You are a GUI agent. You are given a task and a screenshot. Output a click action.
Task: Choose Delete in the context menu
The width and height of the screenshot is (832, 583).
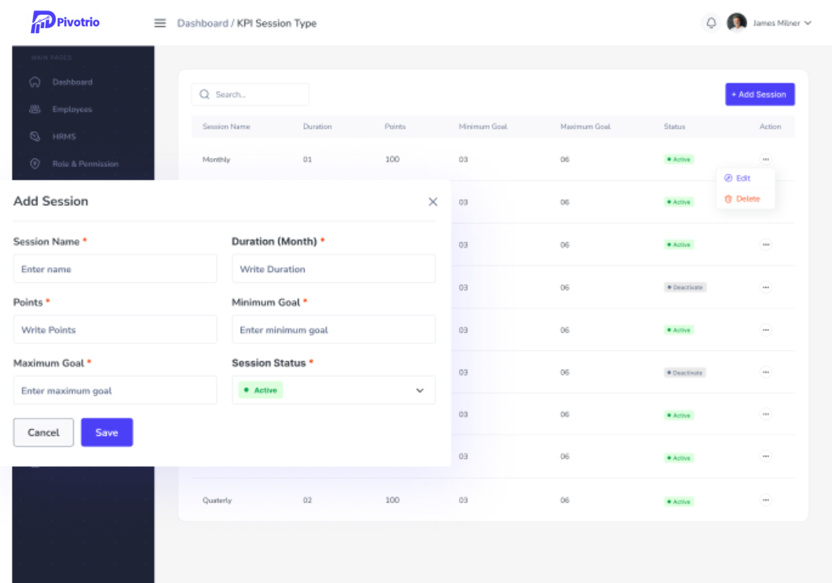click(746, 199)
